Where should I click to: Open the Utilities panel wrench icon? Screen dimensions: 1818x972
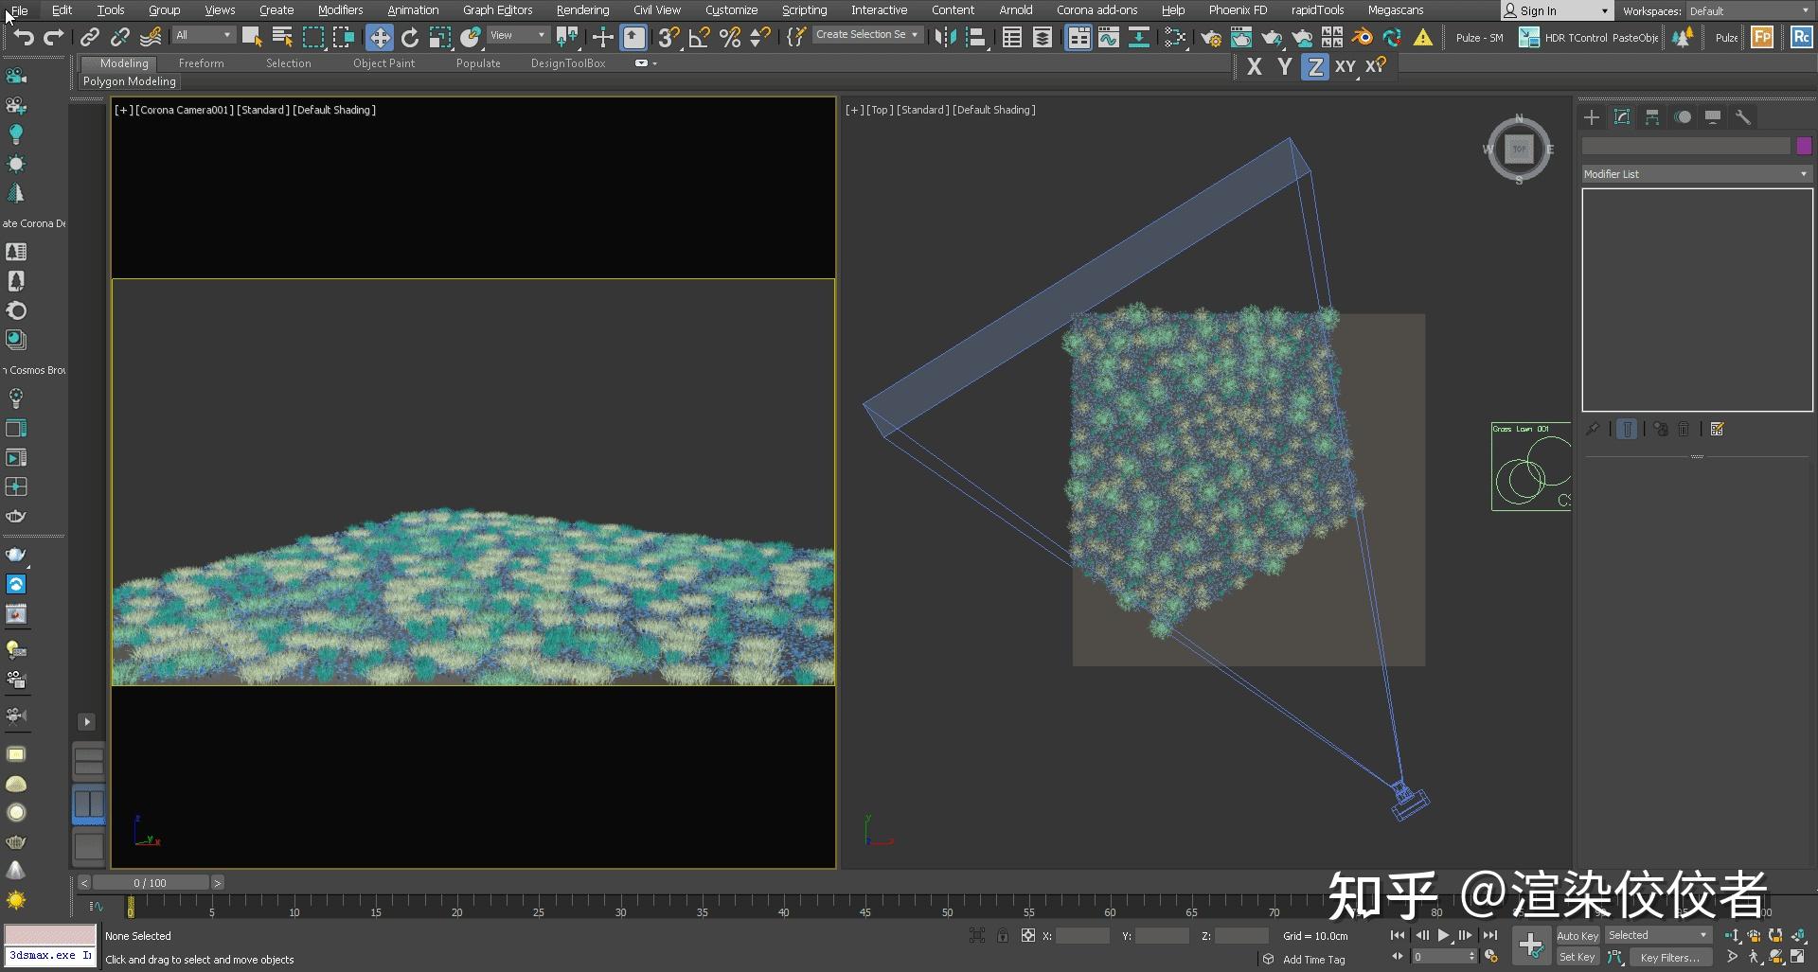pyautogui.click(x=1744, y=117)
